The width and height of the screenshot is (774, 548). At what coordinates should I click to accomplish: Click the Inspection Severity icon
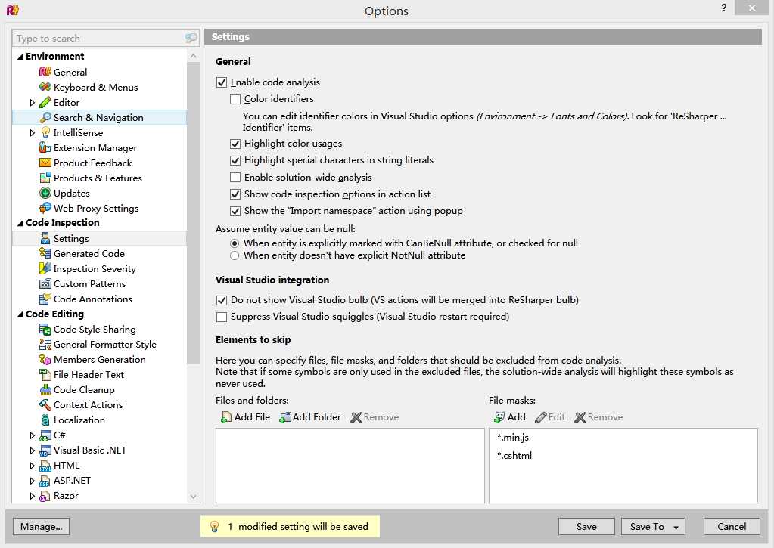45,268
